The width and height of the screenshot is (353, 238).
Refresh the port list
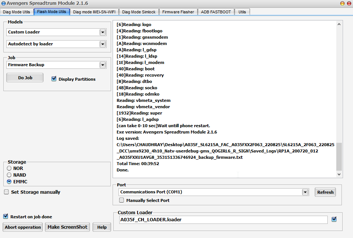click(325, 192)
